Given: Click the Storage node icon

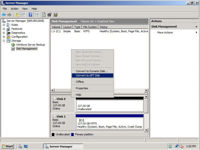Looking at the screenshot, I should coord(8,41).
